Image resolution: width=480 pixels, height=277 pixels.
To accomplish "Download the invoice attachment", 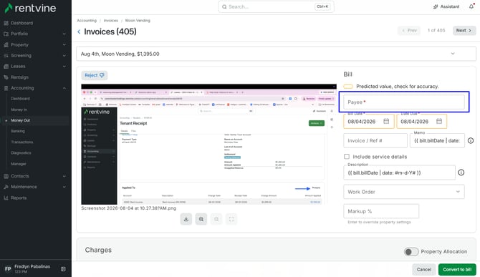I will click(x=186, y=219).
